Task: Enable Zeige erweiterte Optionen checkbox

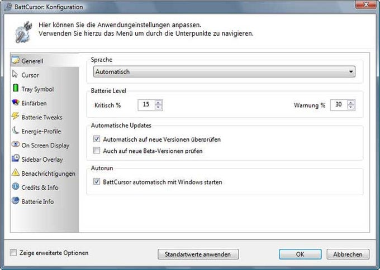Action: pyautogui.click(x=13, y=253)
